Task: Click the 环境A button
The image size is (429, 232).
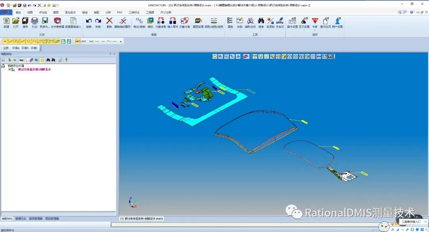Action: (x=16, y=48)
